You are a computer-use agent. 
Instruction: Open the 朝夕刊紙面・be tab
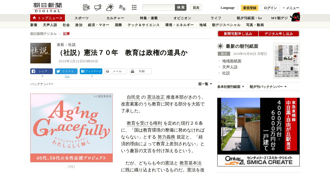249,18
